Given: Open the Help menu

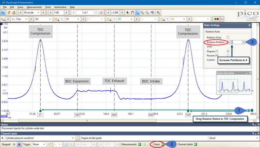Looking at the screenshot, I should pyautogui.click(x=72, y=7).
